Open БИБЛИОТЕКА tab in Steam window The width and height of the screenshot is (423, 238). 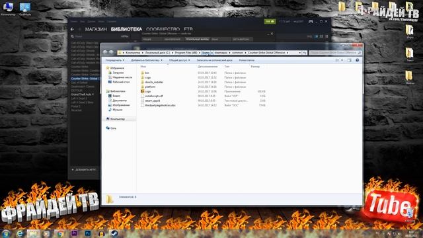pos(126,29)
